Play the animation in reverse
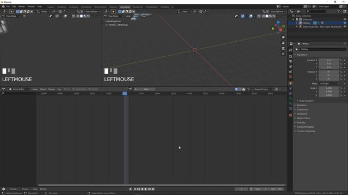 142,189
